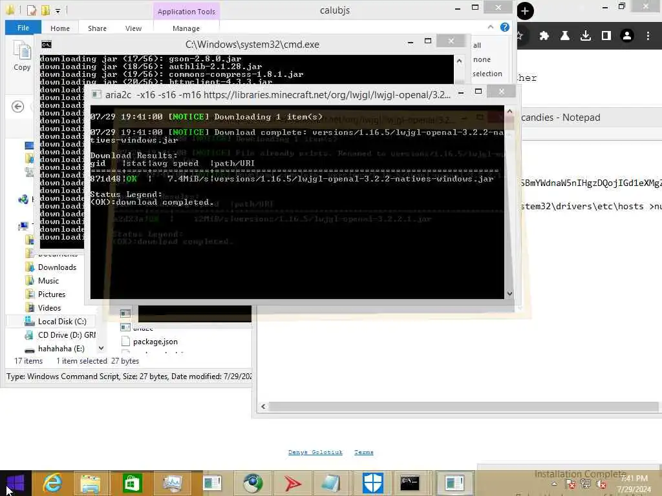Image resolution: width=662 pixels, height=496 pixels.
Task: Select Pictures in navigation pane
Action: point(52,294)
